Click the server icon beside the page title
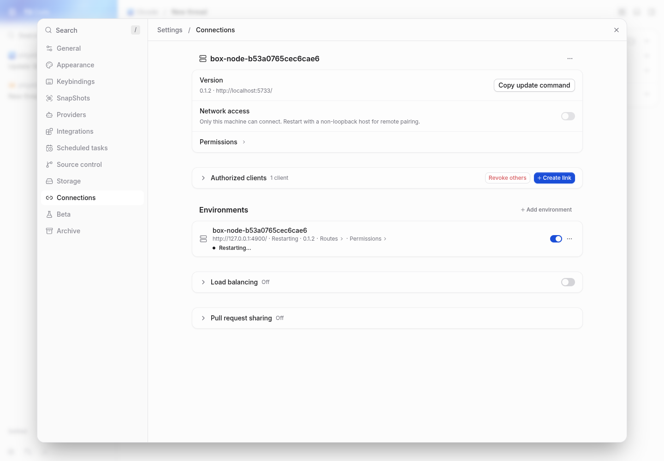The width and height of the screenshot is (664, 461). coord(203,59)
